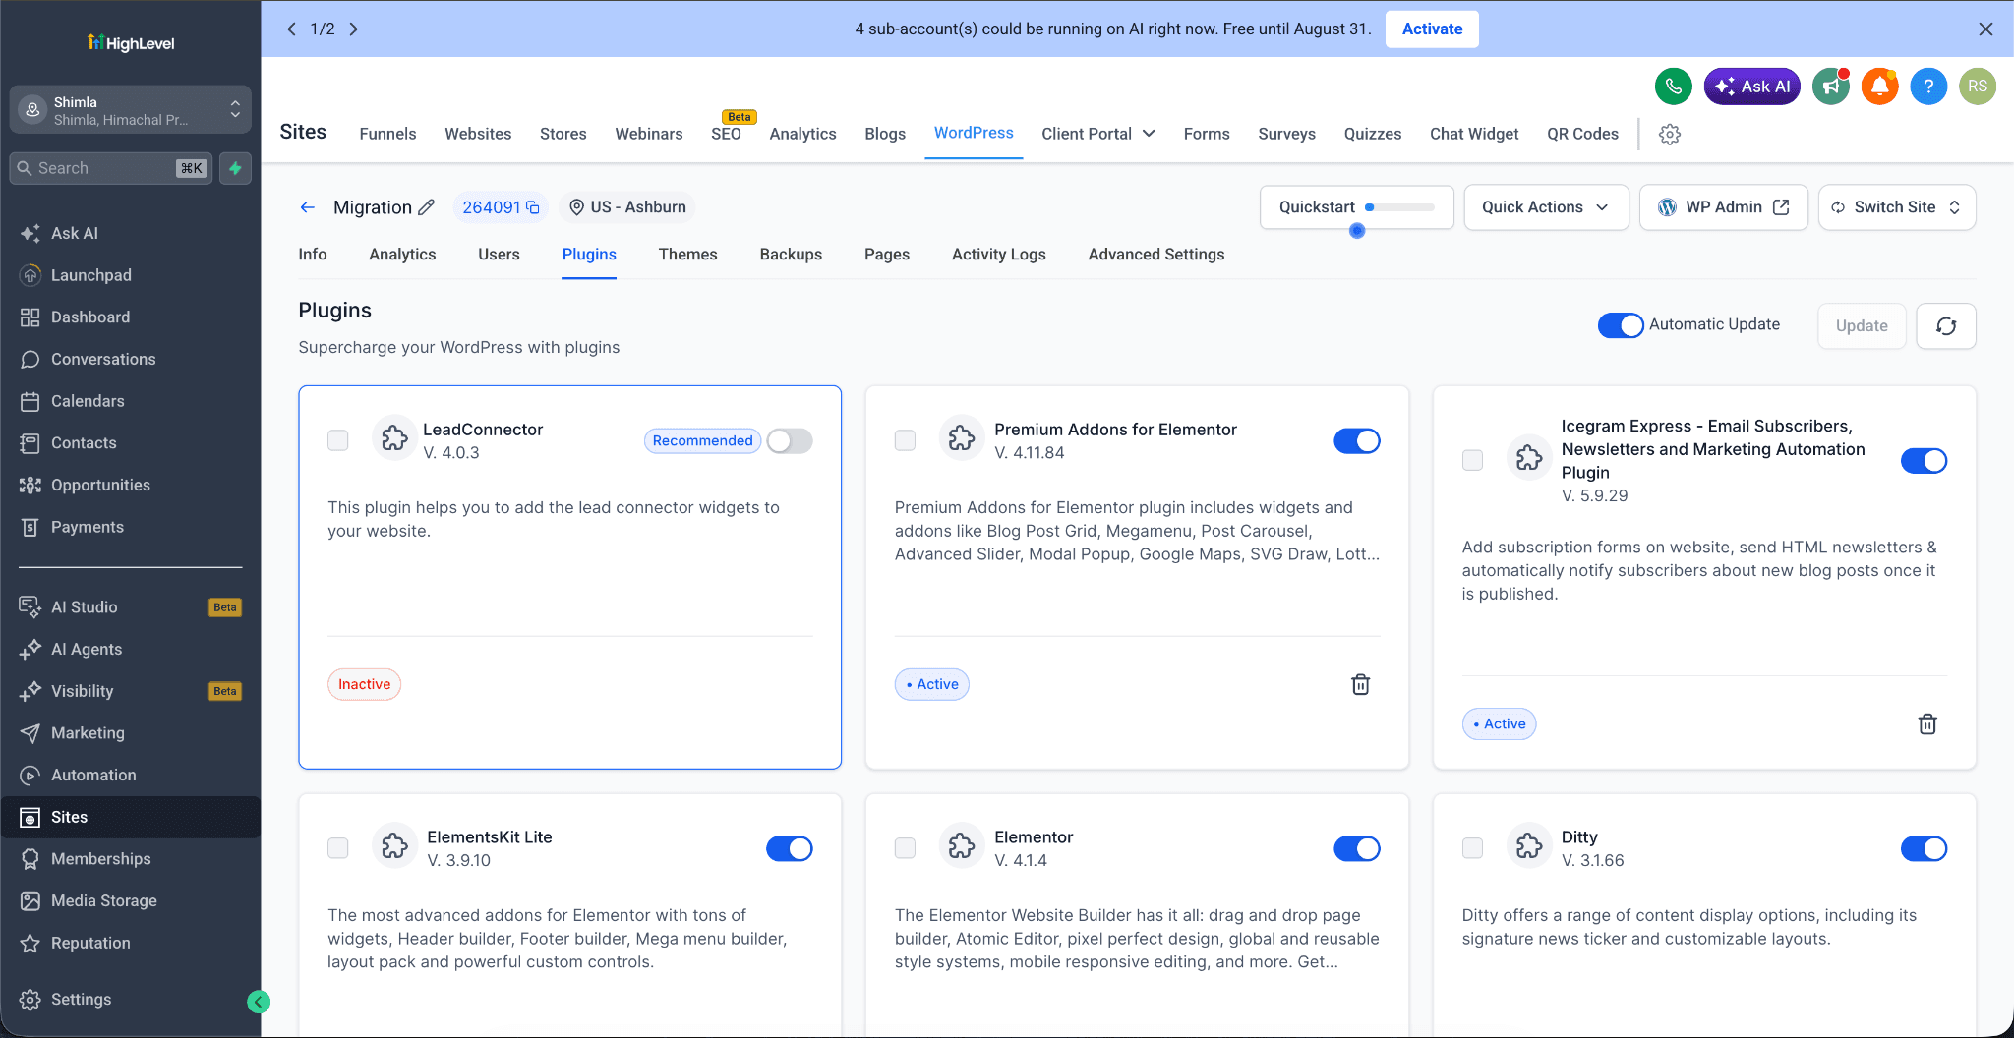This screenshot has height=1038, width=2014.
Task: Select the Icegram Express plugin checkbox
Action: [1473, 460]
